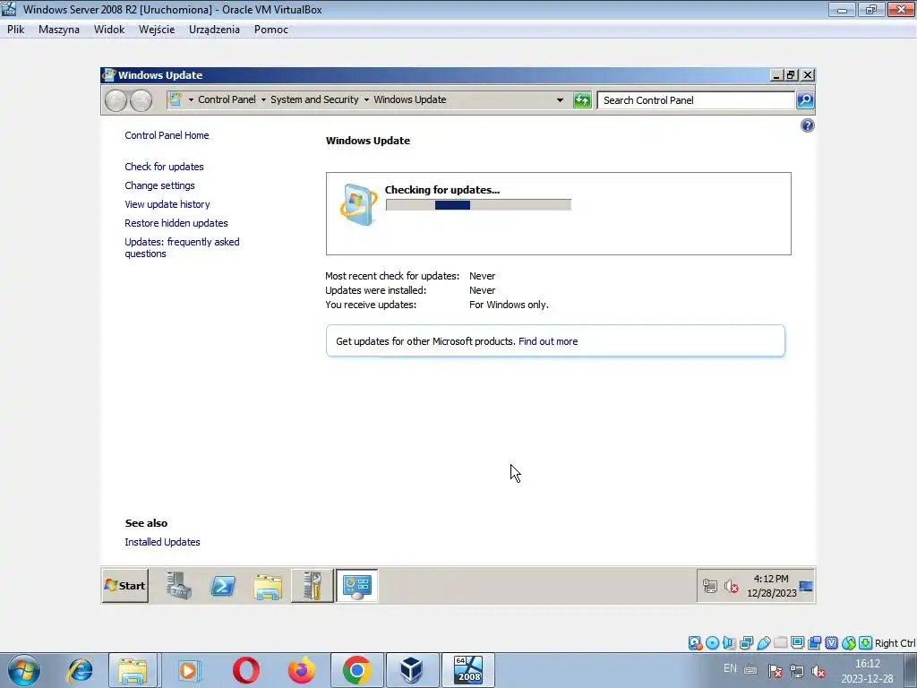Click VirtualBox mouse integration indicator
Image resolution: width=917 pixels, height=688 pixels.
click(x=849, y=643)
